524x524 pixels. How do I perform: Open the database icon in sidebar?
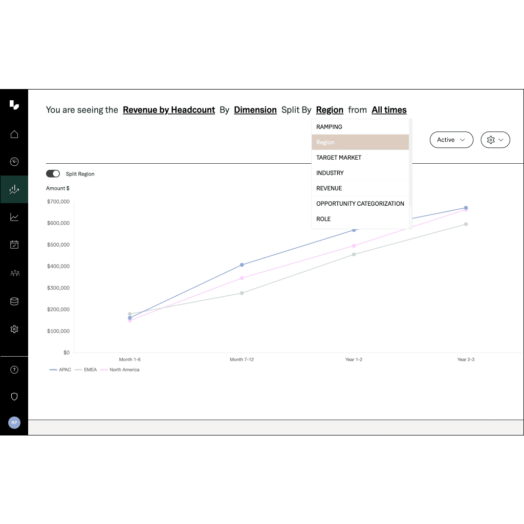pyautogui.click(x=14, y=301)
